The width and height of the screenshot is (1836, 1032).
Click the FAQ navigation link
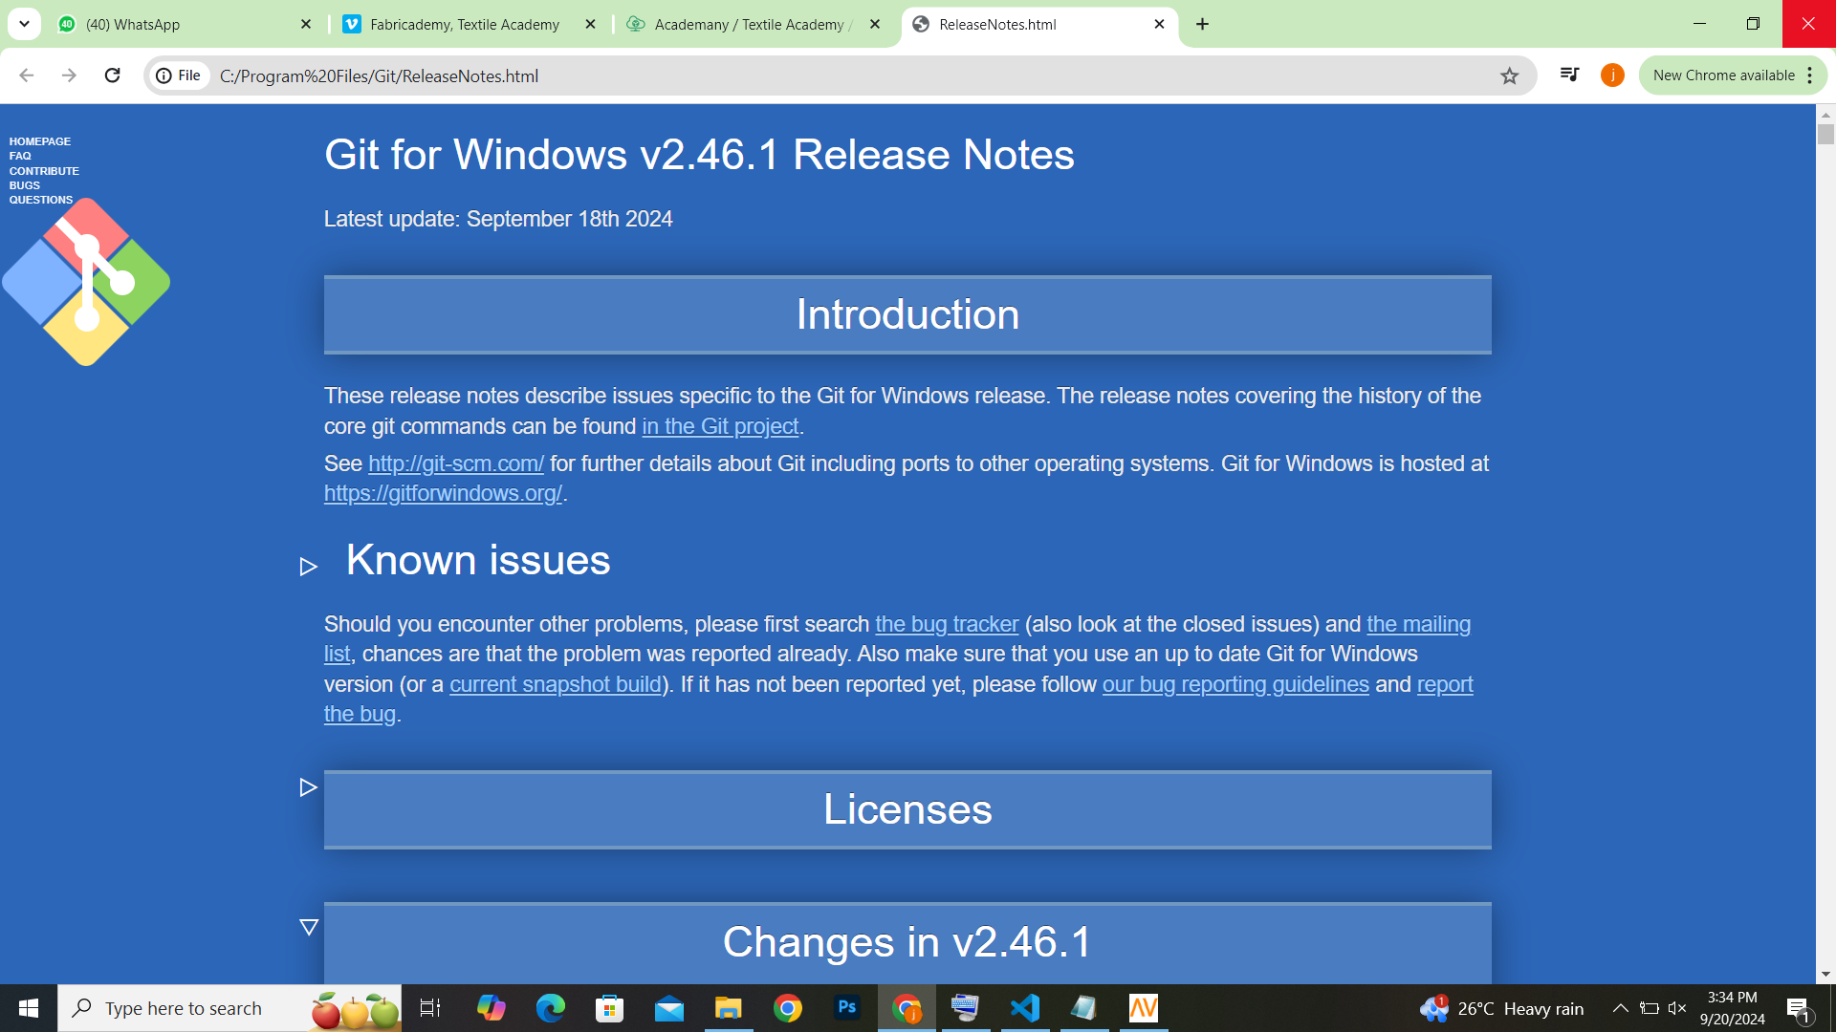click(x=20, y=155)
